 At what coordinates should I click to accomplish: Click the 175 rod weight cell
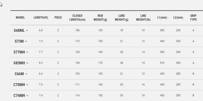click(x=100, y=63)
